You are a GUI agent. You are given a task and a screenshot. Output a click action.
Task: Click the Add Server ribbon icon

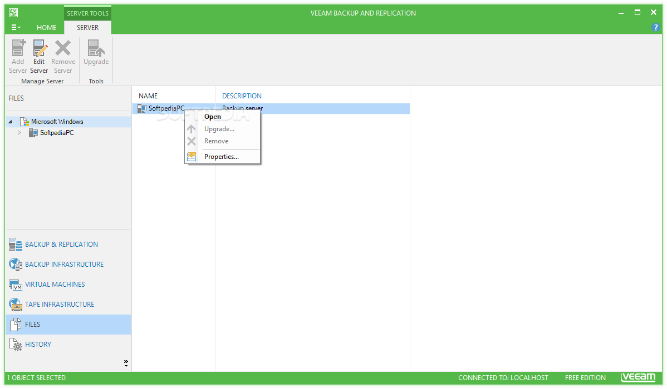(18, 48)
